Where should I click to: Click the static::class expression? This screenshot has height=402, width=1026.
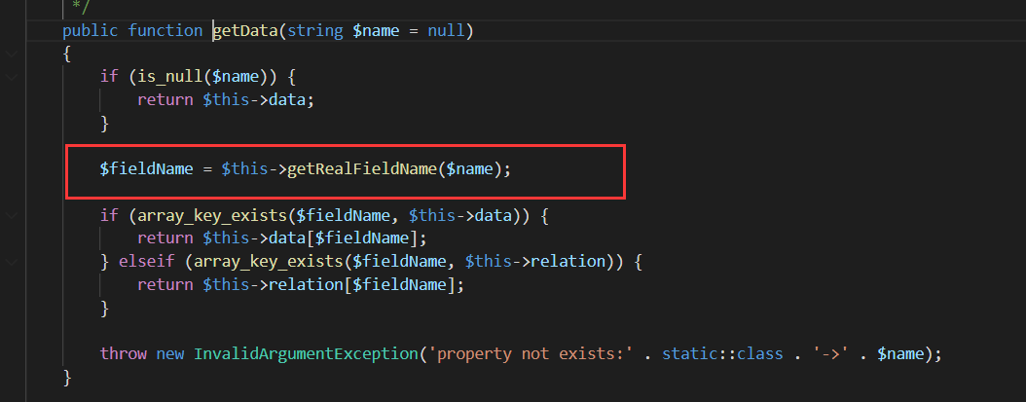coord(721,353)
